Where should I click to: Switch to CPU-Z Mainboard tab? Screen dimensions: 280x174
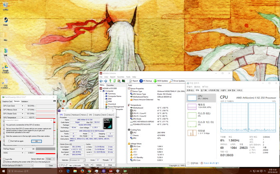[x=76, y=115]
